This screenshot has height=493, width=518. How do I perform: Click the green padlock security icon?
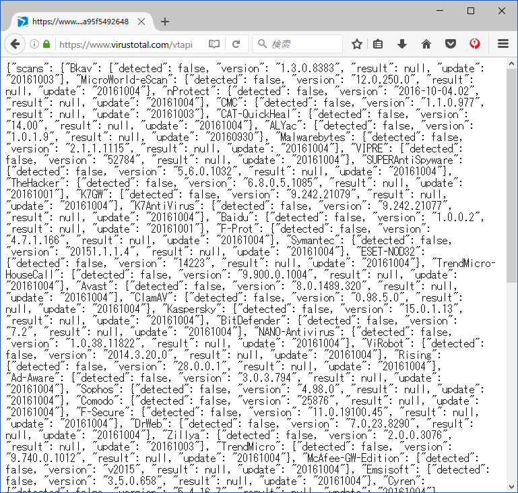tap(46, 44)
